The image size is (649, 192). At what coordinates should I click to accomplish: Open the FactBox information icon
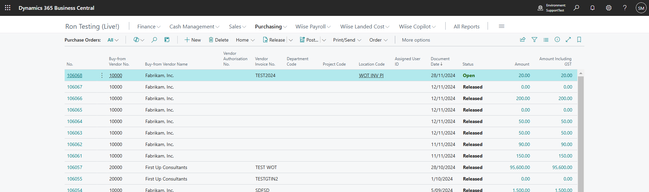(557, 40)
